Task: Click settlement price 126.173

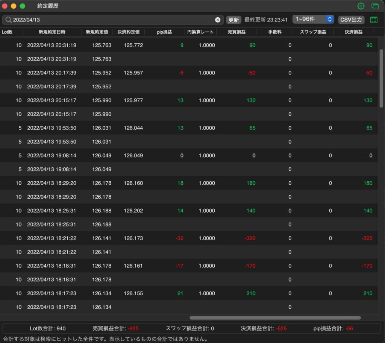Action: click(133, 238)
